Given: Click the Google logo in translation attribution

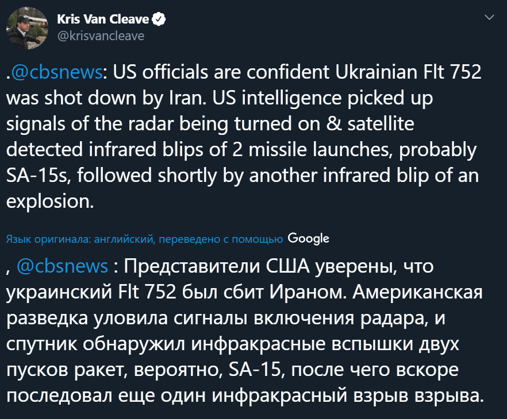Looking at the screenshot, I should [x=308, y=238].
